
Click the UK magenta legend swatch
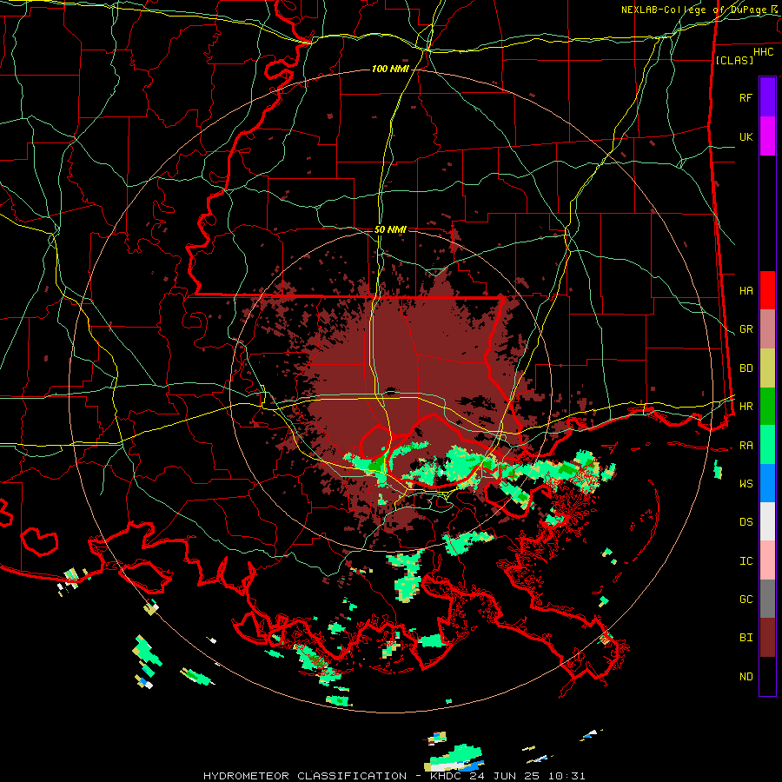point(767,136)
